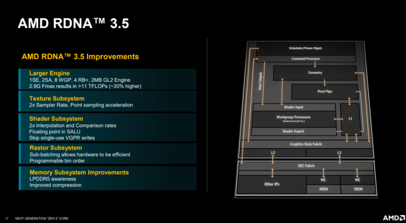Click the "Shader Export" block
Viewport: 406px width, 223px height.
pos(294,132)
